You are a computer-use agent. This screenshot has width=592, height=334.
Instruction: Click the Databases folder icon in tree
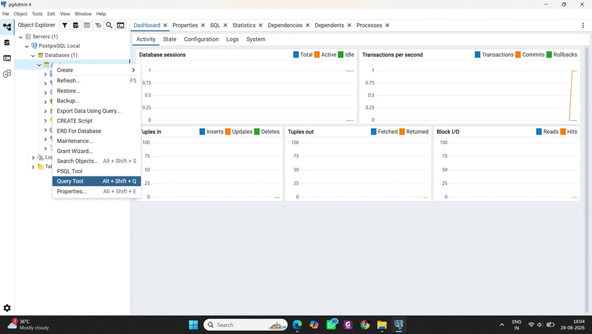[x=40, y=55]
